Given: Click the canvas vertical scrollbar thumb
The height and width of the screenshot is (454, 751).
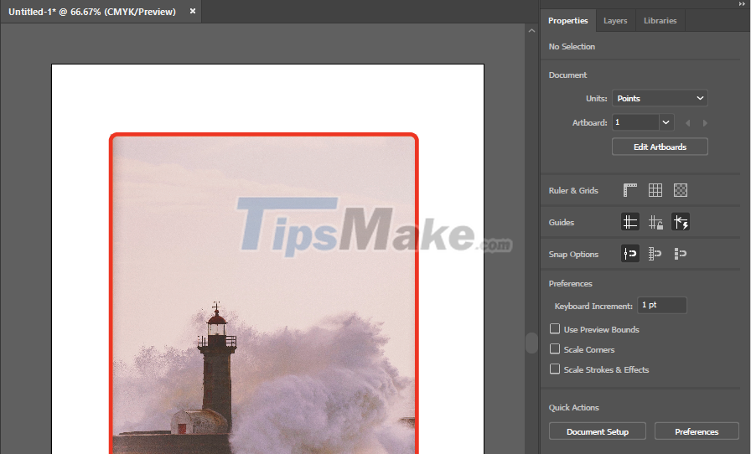Looking at the screenshot, I should point(531,343).
